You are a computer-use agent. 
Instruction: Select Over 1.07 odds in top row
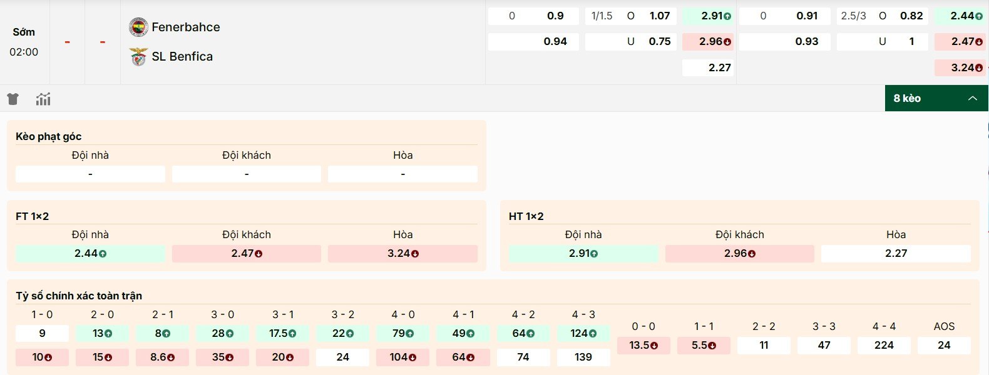[659, 16]
